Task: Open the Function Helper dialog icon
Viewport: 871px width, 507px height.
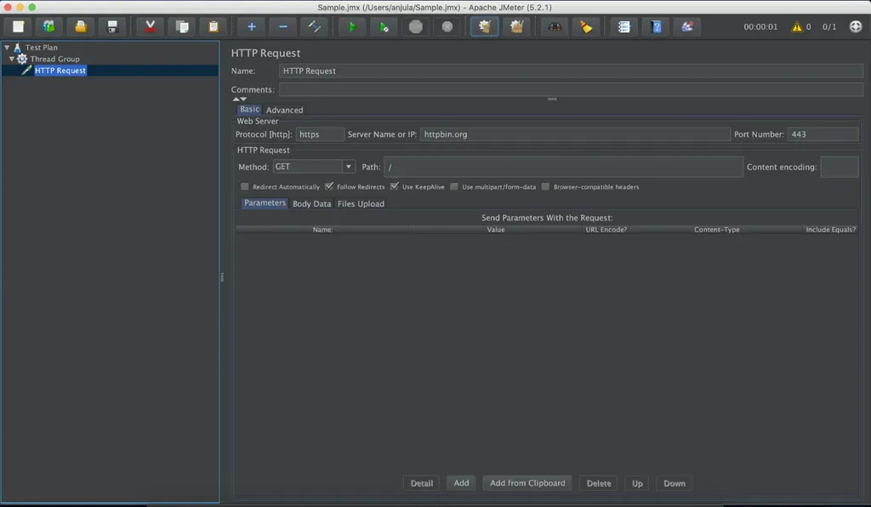Action: [x=623, y=26]
